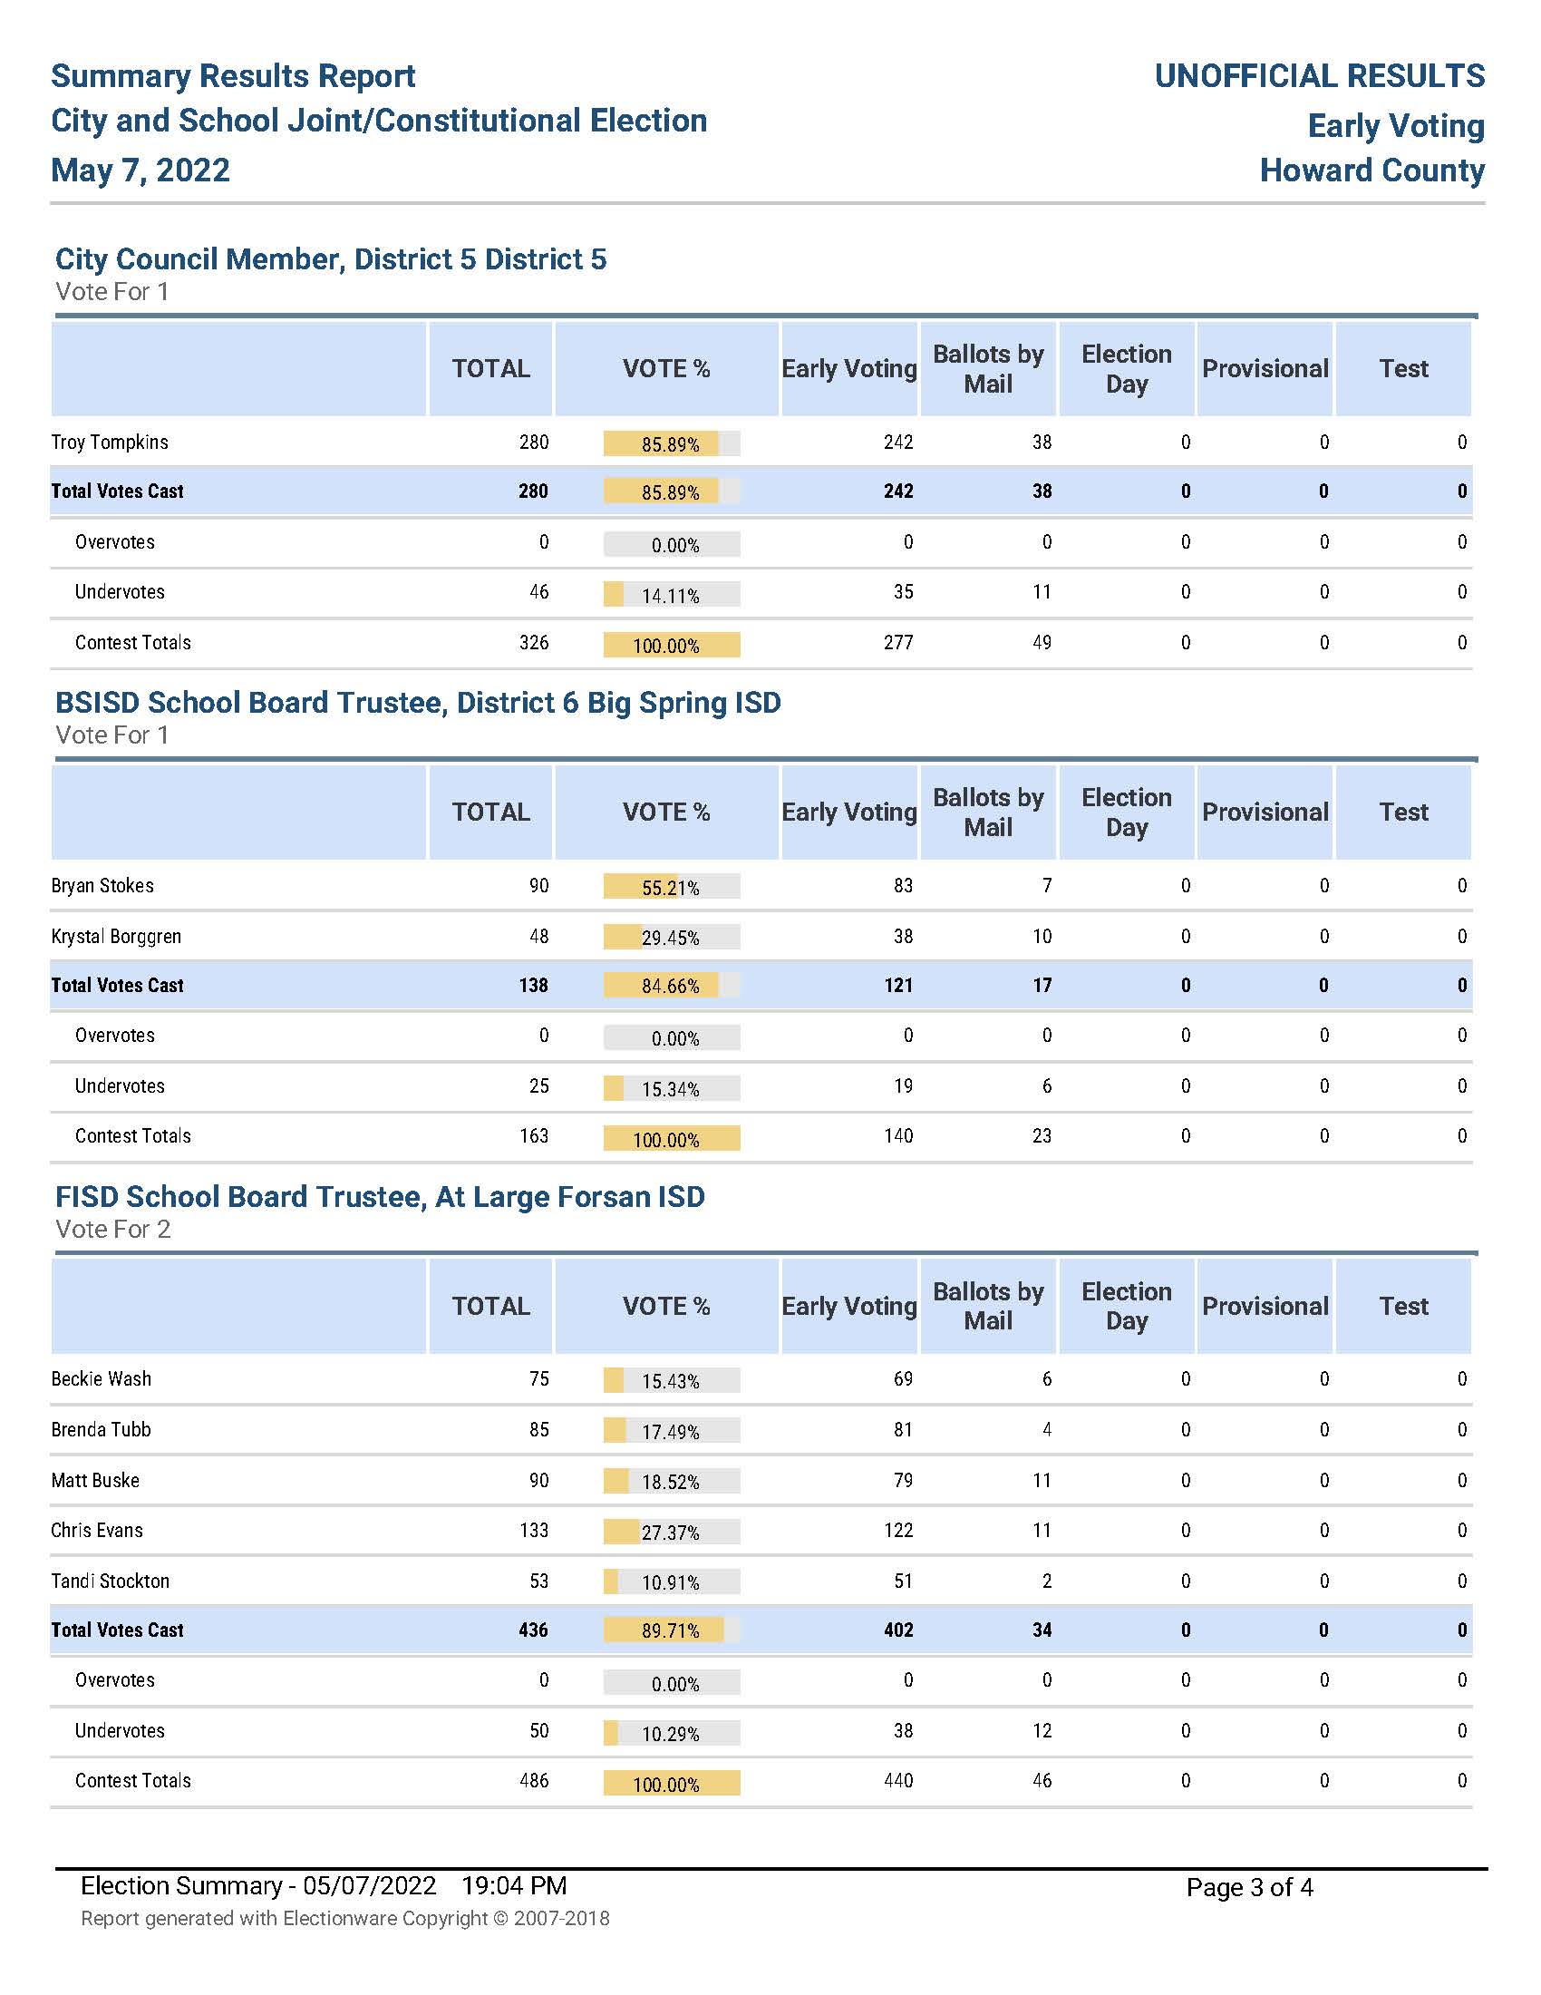Select Tandi Stockton in the FISD table

pyautogui.click(x=110, y=1581)
